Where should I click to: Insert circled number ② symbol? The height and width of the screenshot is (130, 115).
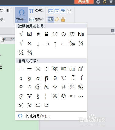[x=63, y=34]
